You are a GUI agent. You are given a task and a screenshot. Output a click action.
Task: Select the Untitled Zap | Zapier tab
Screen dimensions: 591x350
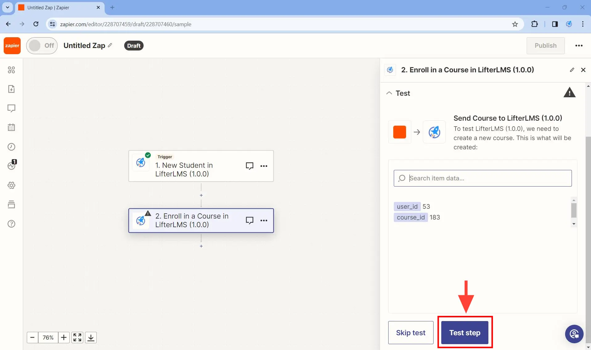(x=60, y=7)
